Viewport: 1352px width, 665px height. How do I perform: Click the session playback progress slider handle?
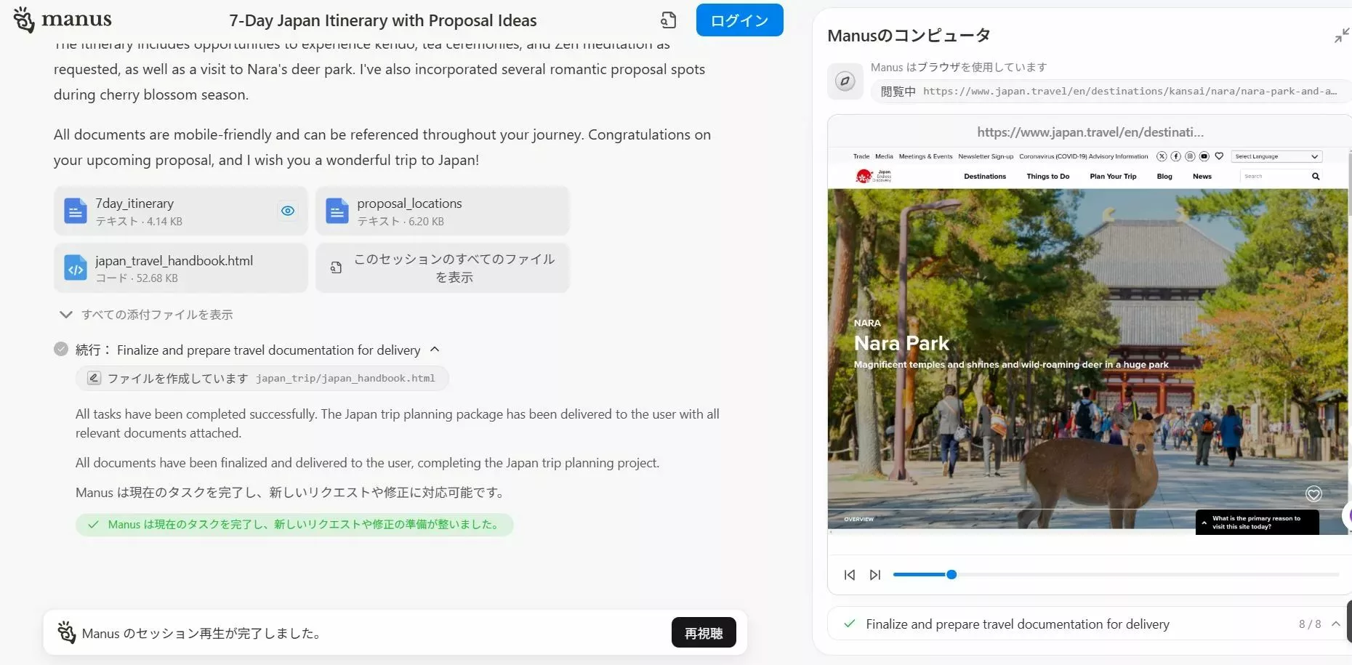[951, 575]
